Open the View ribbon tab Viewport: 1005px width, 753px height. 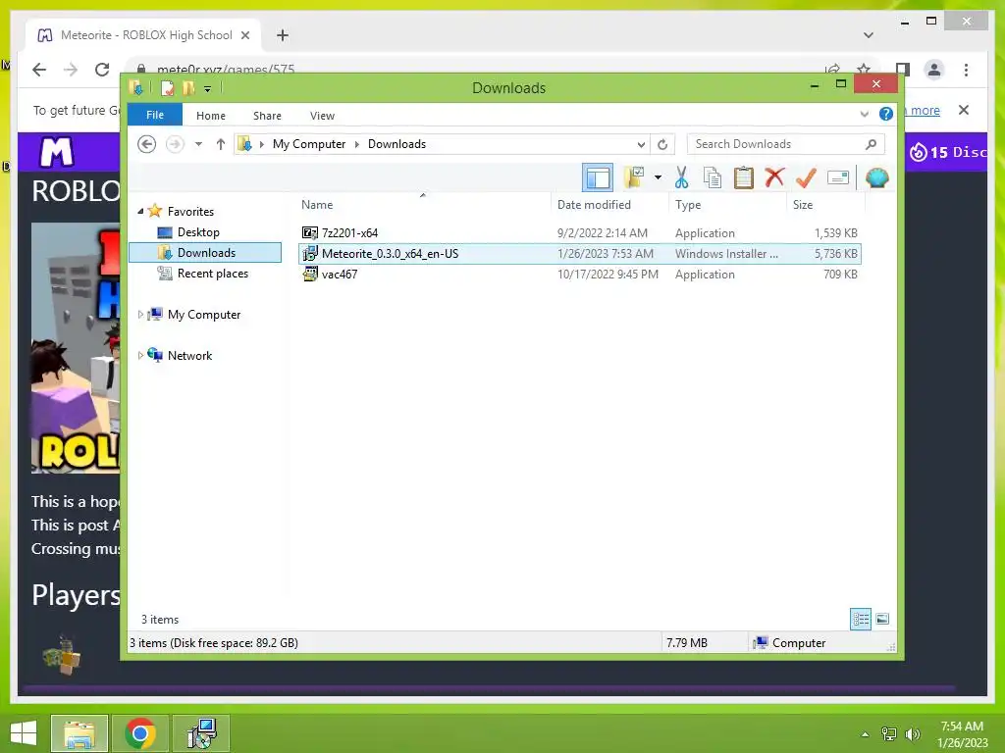pos(322,116)
